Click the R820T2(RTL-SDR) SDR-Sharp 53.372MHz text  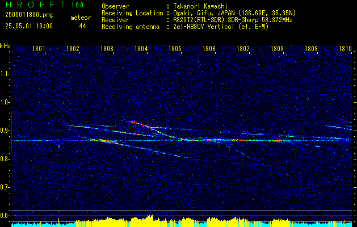(x=233, y=20)
